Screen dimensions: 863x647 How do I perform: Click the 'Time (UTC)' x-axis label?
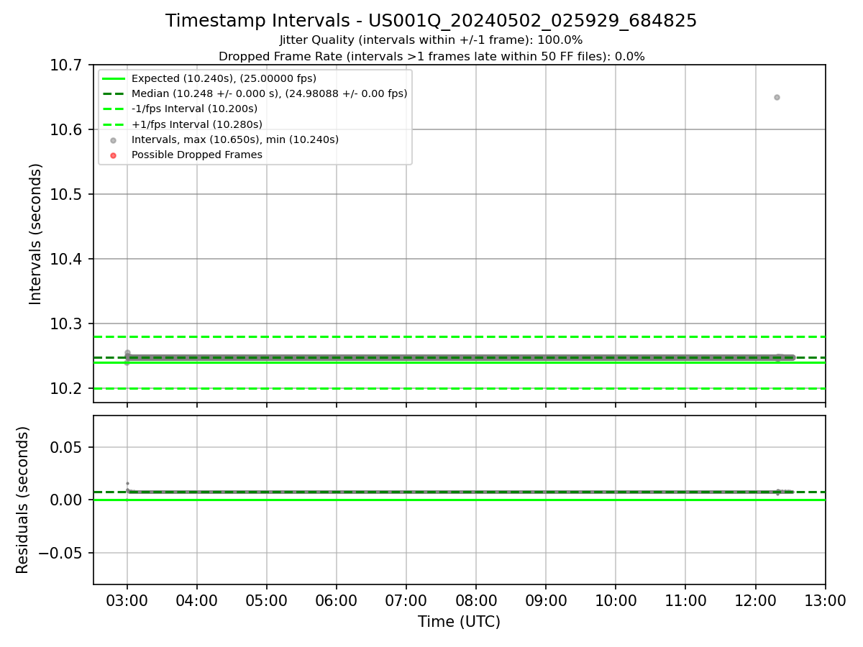(x=459, y=622)
